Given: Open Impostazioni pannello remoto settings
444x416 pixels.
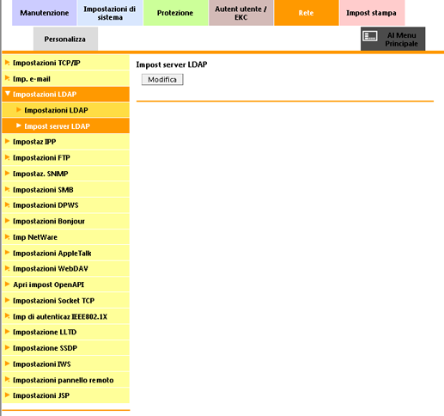Looking at the screenshot, I should click(x=65, y=380).
